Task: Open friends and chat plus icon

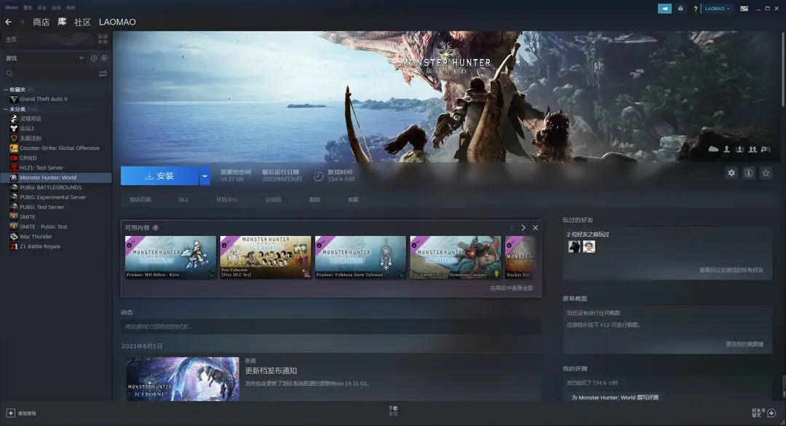Action: click(771, 413)
